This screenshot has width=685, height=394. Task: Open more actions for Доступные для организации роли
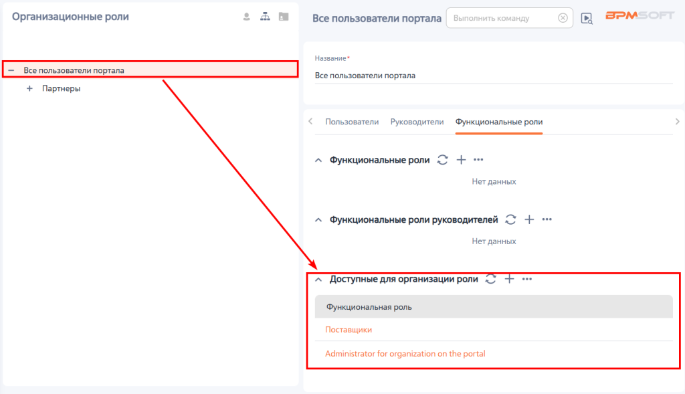(527, 279)
